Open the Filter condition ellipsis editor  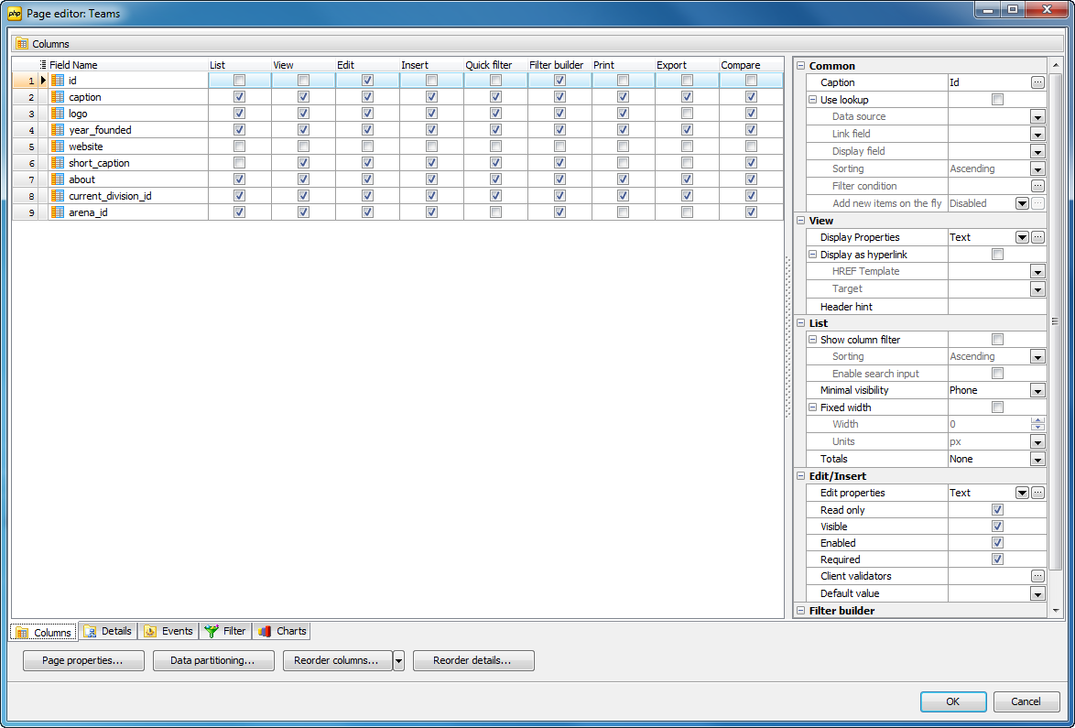click(x=1037, y=185)
